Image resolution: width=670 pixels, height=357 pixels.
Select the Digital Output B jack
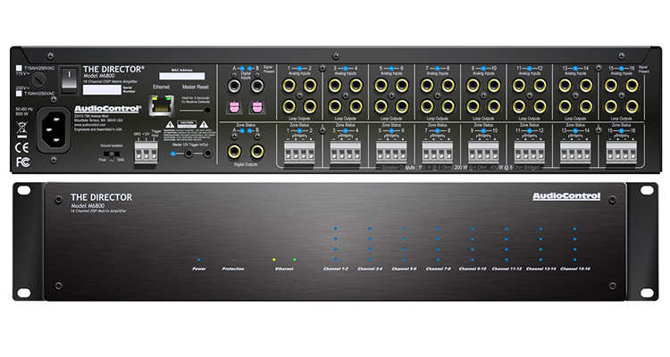coord(256,151)
